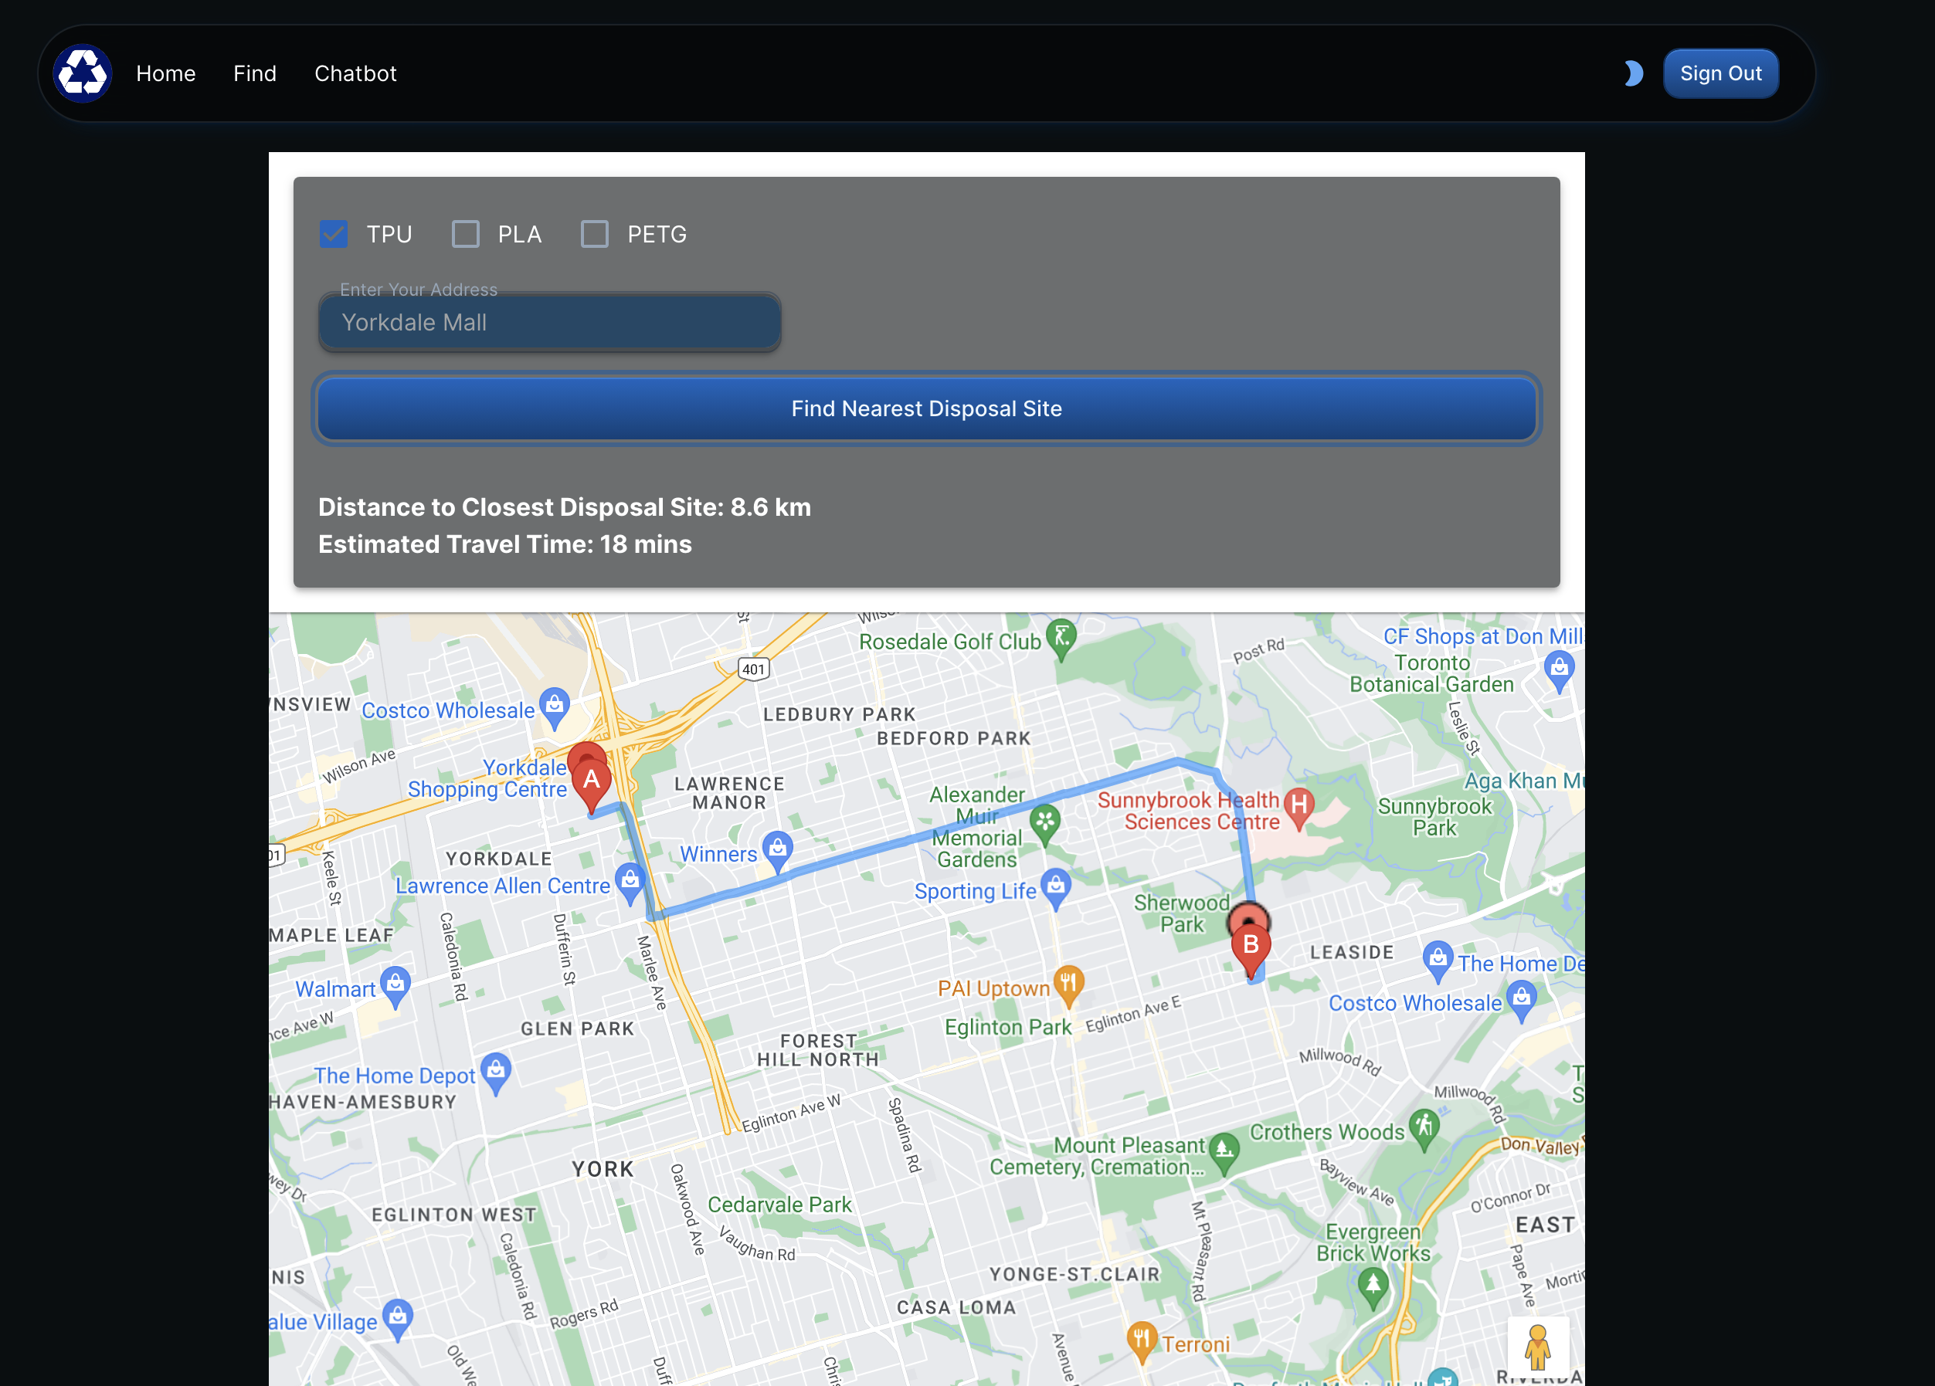1935x1386 pixels.
Task: Uncheck the TPU checkbox
Action: 334,234
